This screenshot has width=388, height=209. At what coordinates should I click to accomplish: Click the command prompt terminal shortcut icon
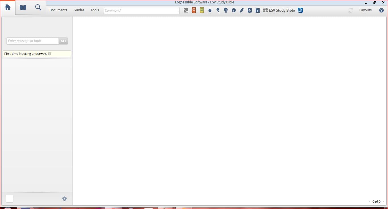coord(186,10)
